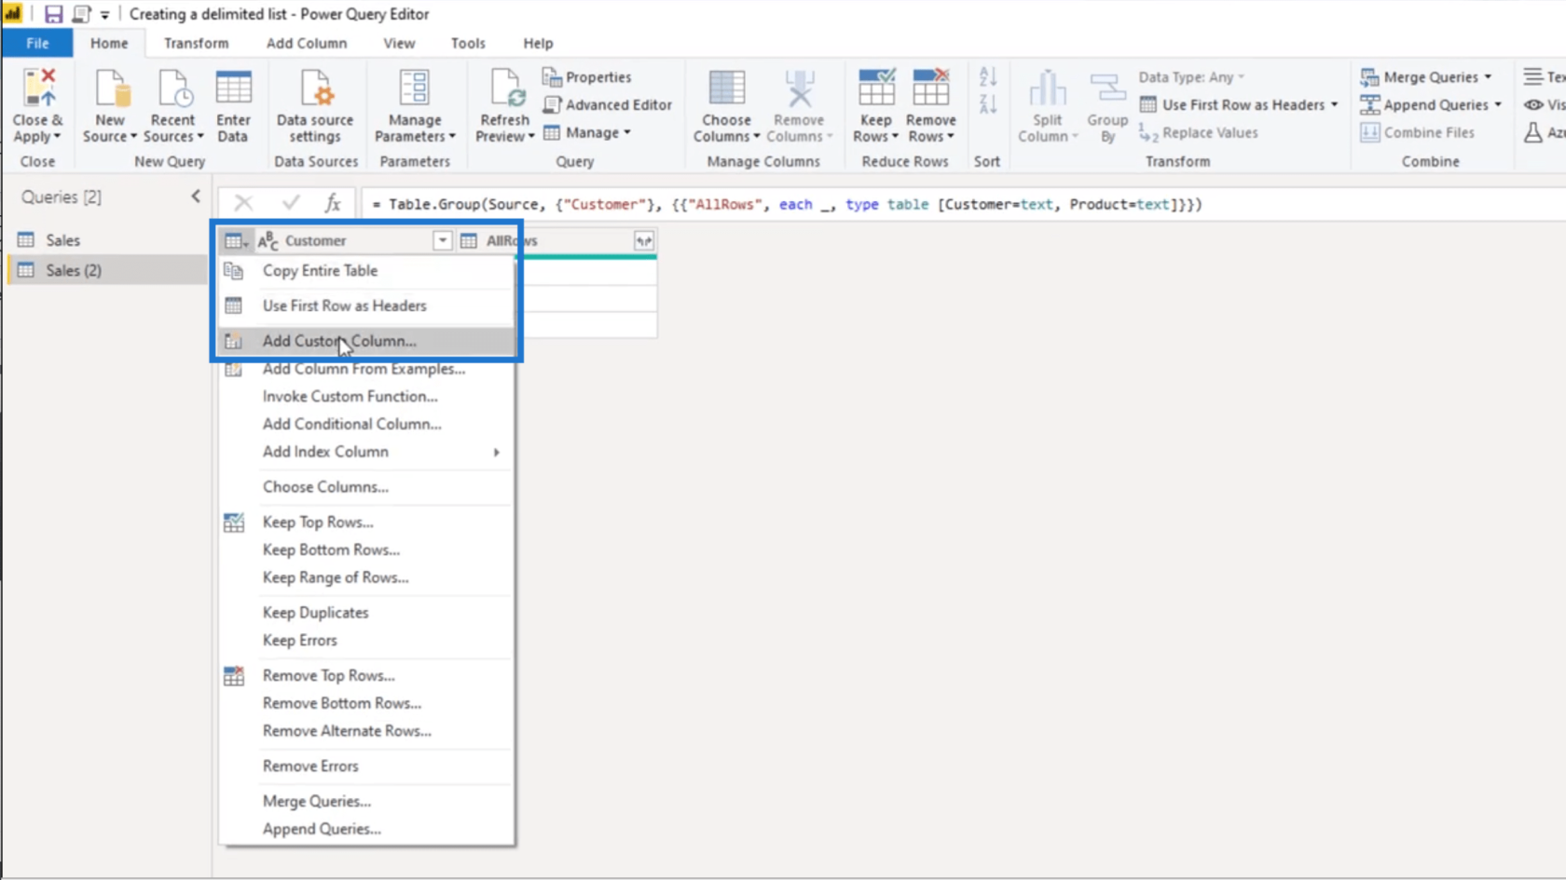Select Keep Range of Rows...
Viewport: 1566px width, 880px height.
(x=366, y=577)
